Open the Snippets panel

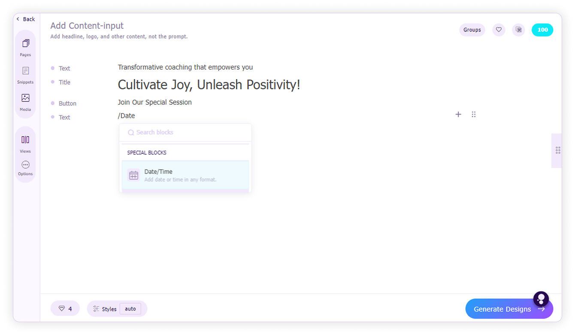[25, 75]
